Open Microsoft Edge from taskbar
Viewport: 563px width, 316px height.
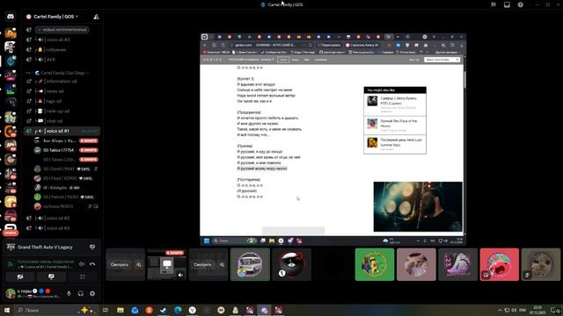click(x=178, y=310)
